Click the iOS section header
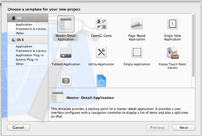202x136 pixels. (28, 18)
